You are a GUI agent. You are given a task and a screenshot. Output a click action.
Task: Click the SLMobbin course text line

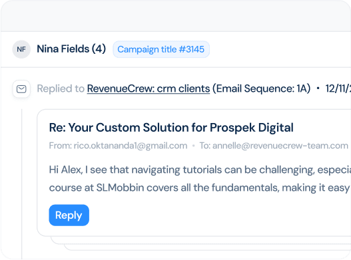(x=200, y=188)
